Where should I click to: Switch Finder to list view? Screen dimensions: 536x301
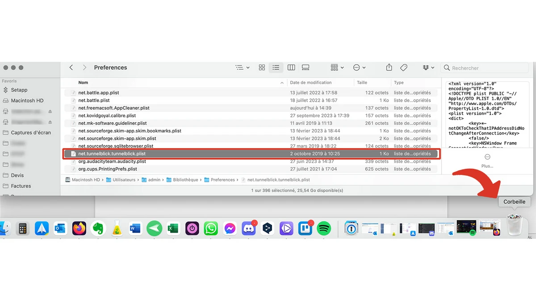(x=276, y=67)
